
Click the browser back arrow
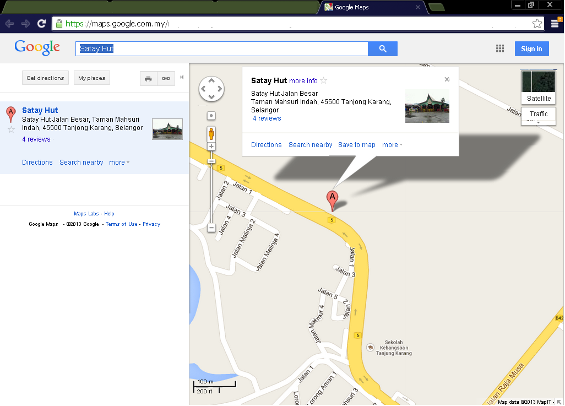tap(9, 24)
